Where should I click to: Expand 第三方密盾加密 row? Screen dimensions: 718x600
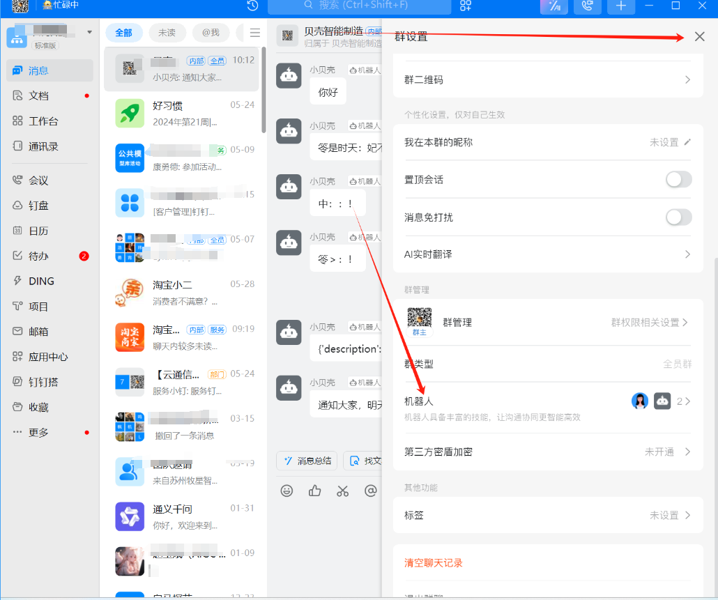coord(548,452)
